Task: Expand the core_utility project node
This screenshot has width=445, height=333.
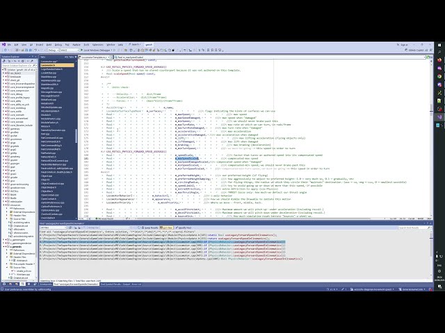Action: (3, 101)
